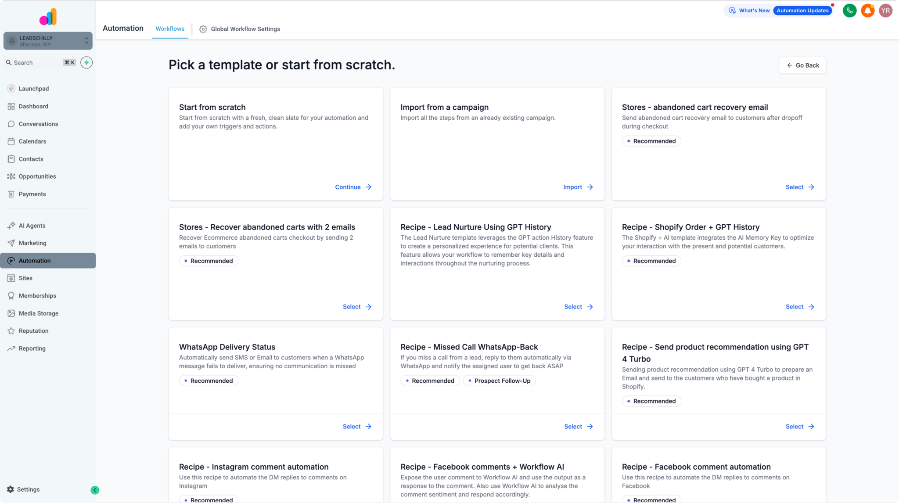
Task: Click Recommended tag on Shopify Order card
Action: coord(651,261)
